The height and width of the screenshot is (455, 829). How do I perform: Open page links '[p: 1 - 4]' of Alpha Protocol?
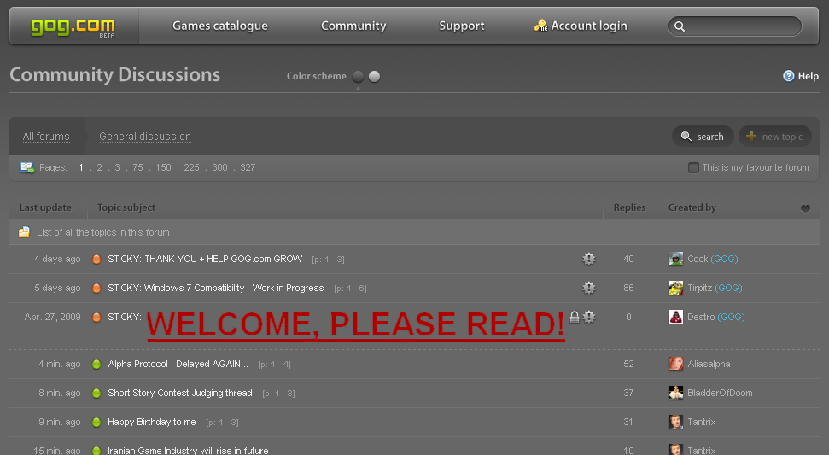pos(274,365)
